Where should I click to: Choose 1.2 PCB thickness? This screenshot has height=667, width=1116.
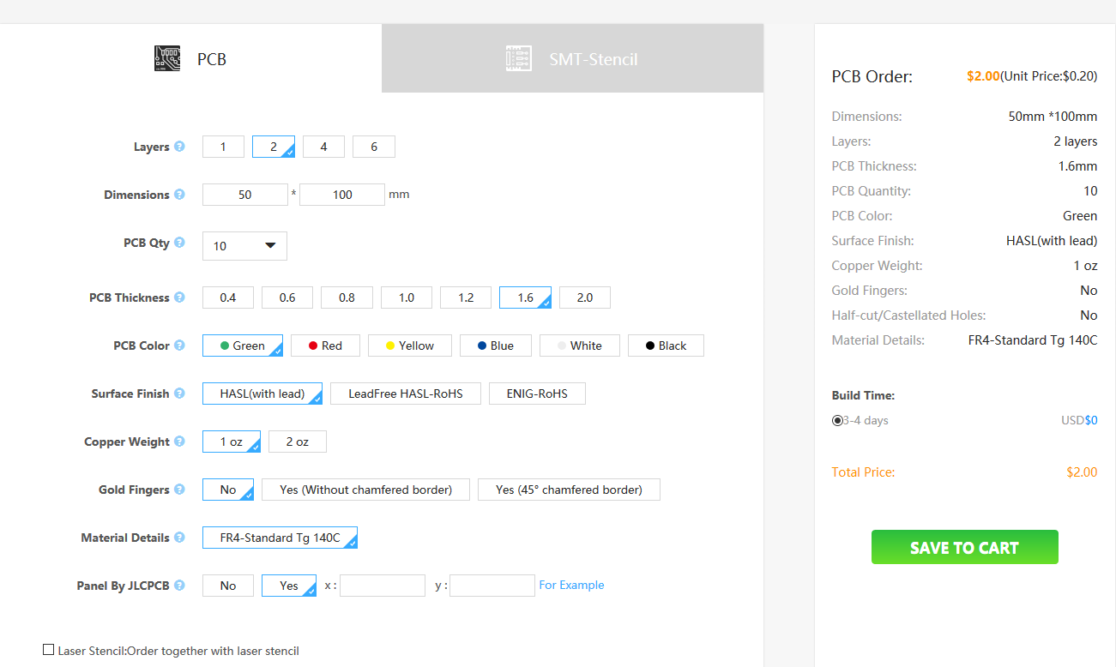pyautogui.click(x=466, y=297)
